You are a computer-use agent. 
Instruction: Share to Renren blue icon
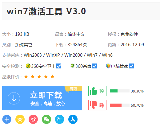coord(73,119)
